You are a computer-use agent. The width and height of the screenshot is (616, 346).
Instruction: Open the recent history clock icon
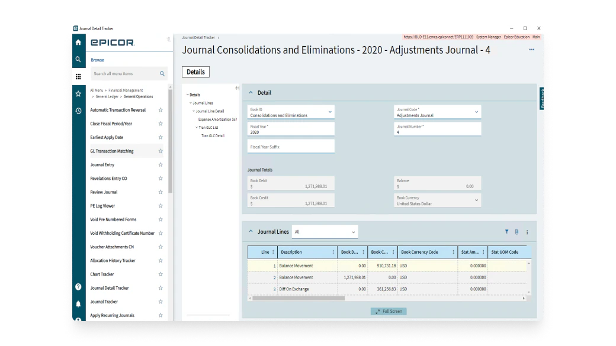point(78,111)
